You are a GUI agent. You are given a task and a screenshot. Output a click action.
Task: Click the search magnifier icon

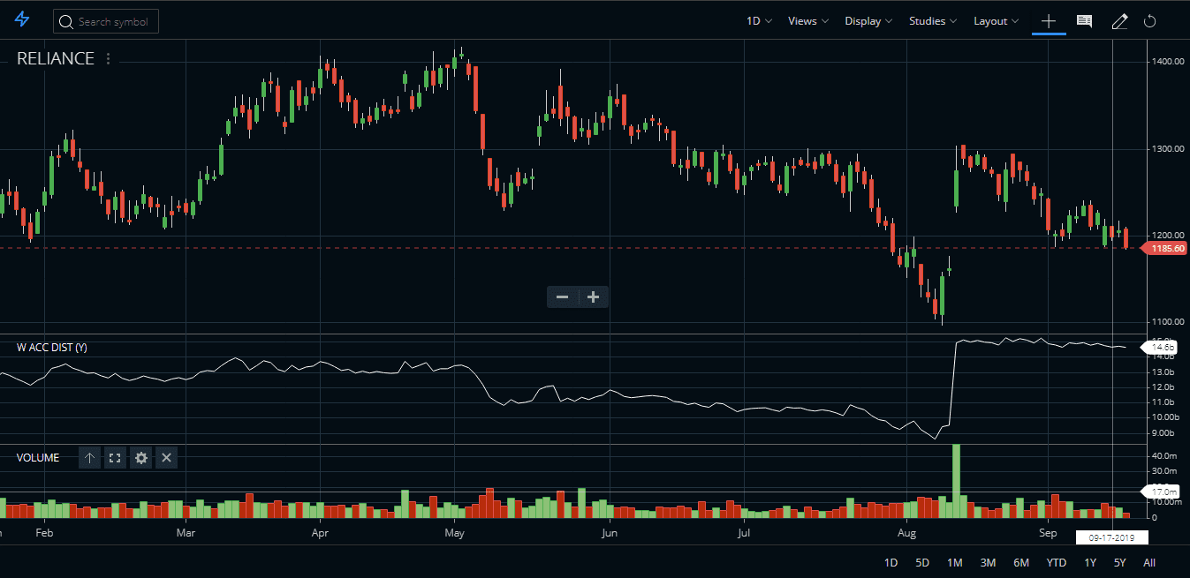click(66, 21)
